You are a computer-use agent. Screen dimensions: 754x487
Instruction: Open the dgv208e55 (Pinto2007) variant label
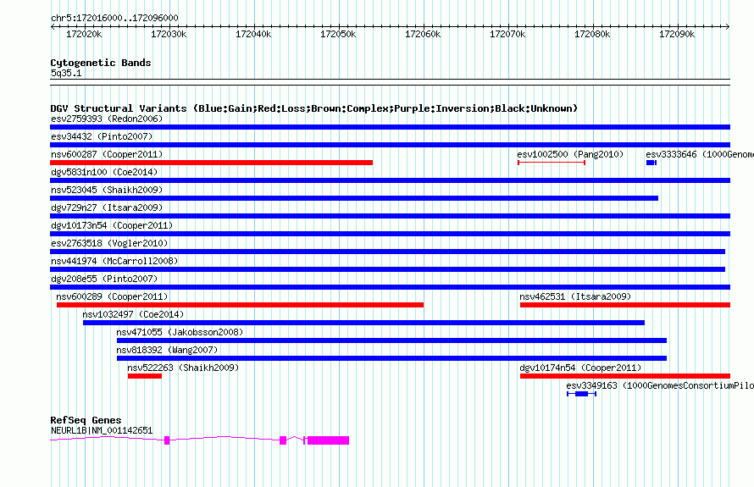pyautogui.click(x=104, y=279)
